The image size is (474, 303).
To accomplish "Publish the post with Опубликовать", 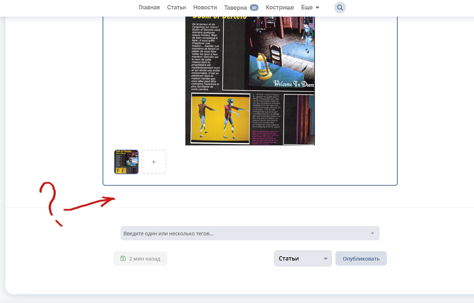I will 361,258.
